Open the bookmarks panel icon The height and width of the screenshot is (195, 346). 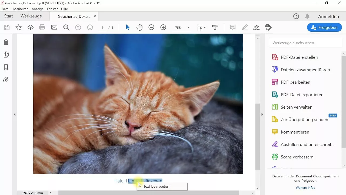point(6,67)
